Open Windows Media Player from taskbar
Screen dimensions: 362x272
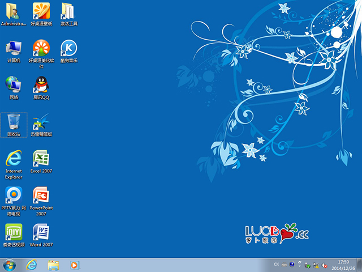pos(75,265)
